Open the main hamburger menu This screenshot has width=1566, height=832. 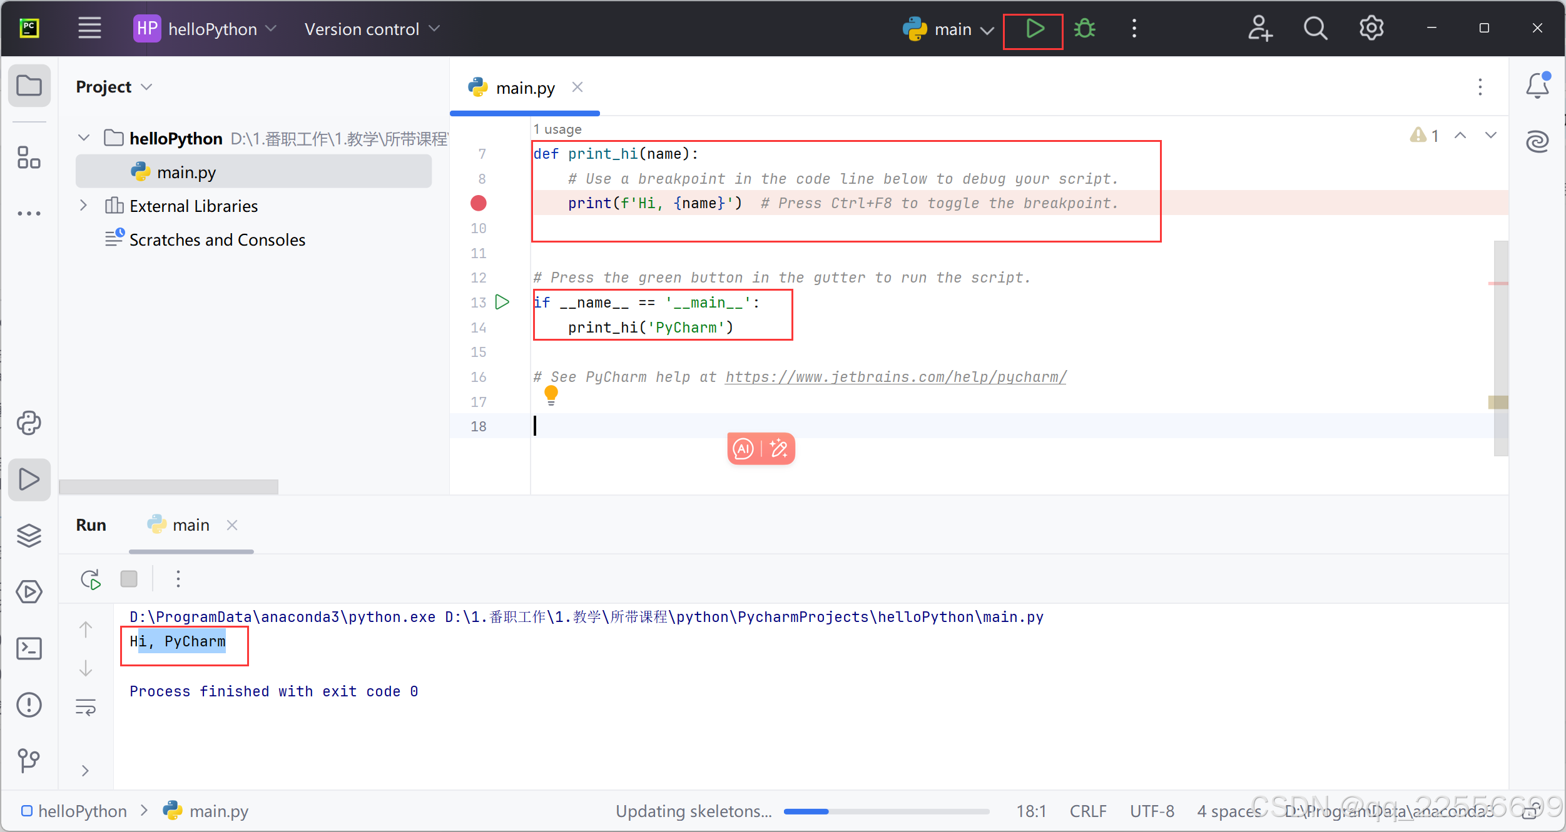[89, 29]
